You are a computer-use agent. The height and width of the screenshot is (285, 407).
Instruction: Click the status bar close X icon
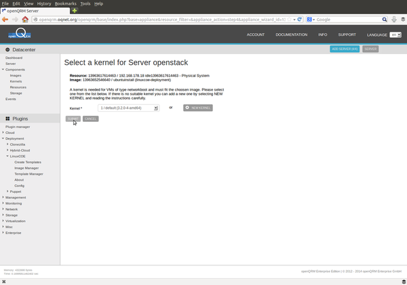click(x=3, y=282)
